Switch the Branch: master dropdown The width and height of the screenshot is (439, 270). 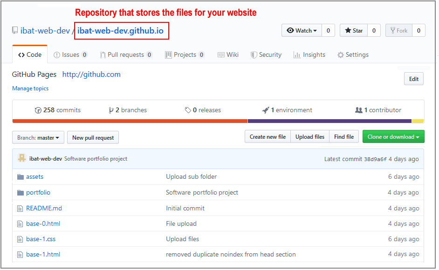point(38,138)
